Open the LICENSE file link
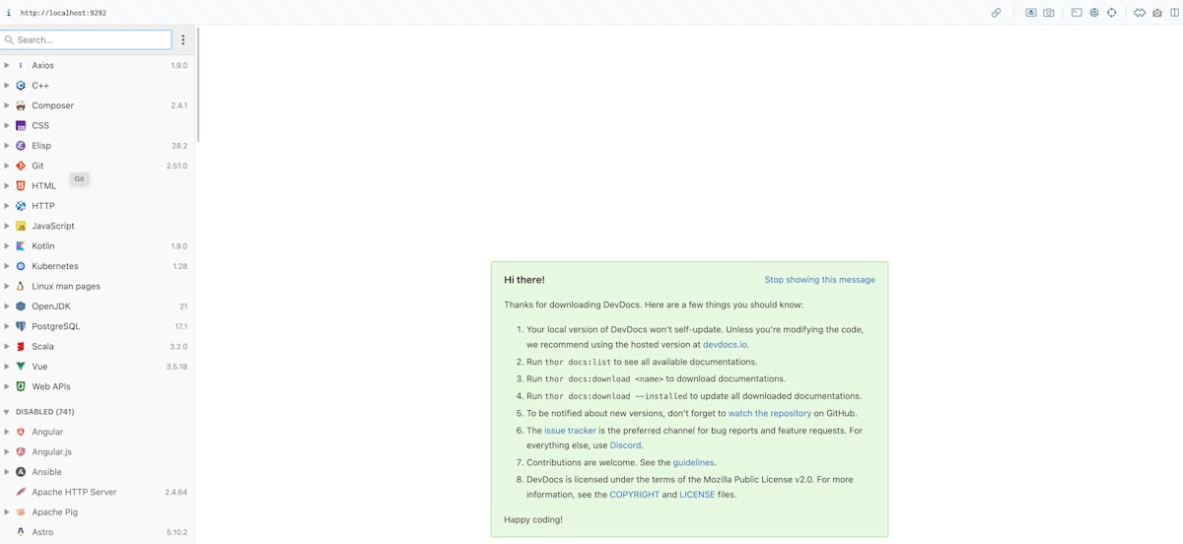 [x=697, y=495]
